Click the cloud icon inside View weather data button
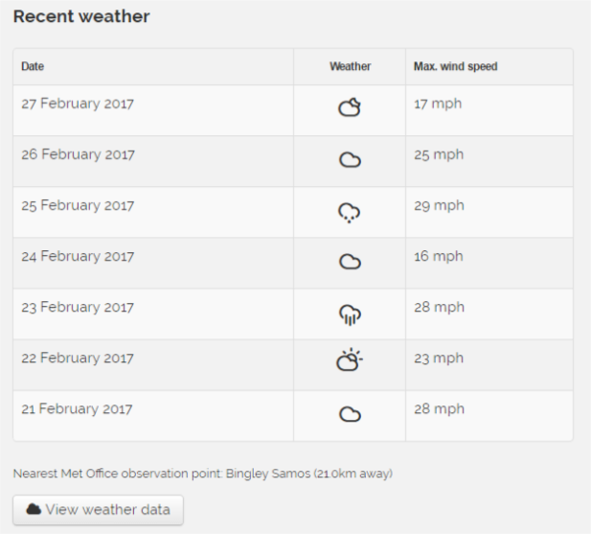The width and height of the screenshot is (591, 534). [x=34, y=509]
